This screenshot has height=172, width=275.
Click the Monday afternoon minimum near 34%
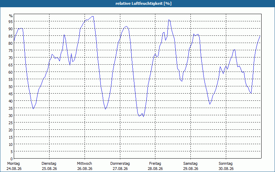point(33,109)
